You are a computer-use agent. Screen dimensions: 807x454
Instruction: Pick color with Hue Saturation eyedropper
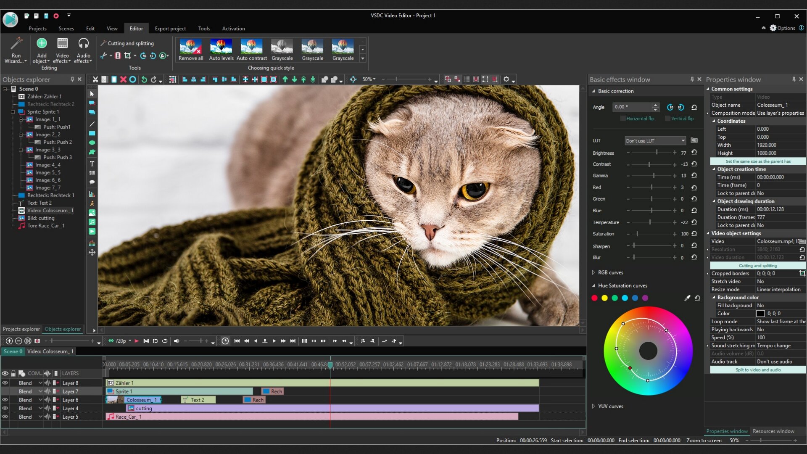point(687,298)
